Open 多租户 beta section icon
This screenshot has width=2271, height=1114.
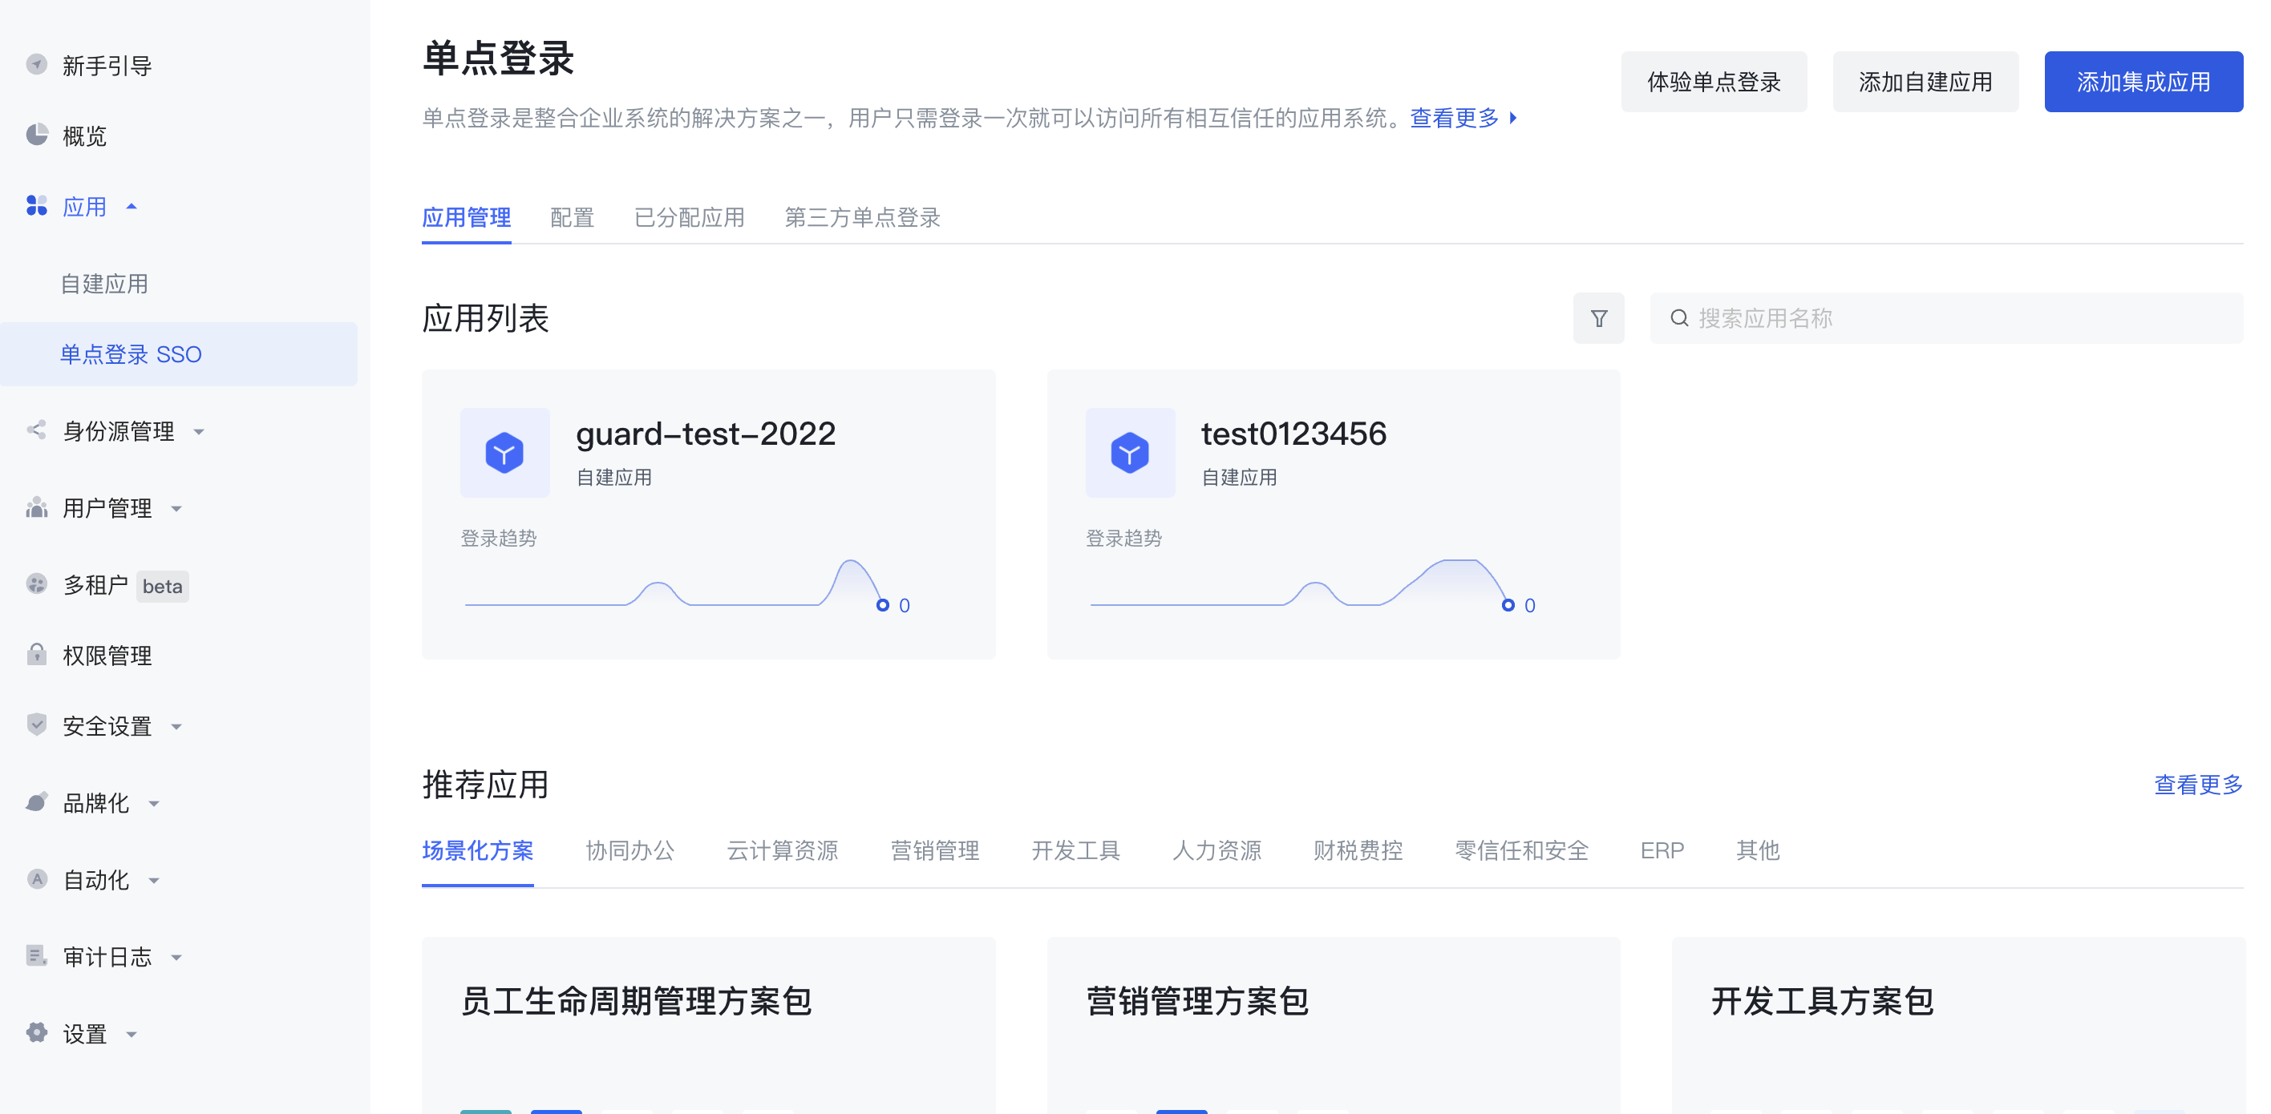36,585
